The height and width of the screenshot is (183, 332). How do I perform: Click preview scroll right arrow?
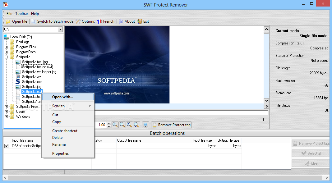coord(266,106)
